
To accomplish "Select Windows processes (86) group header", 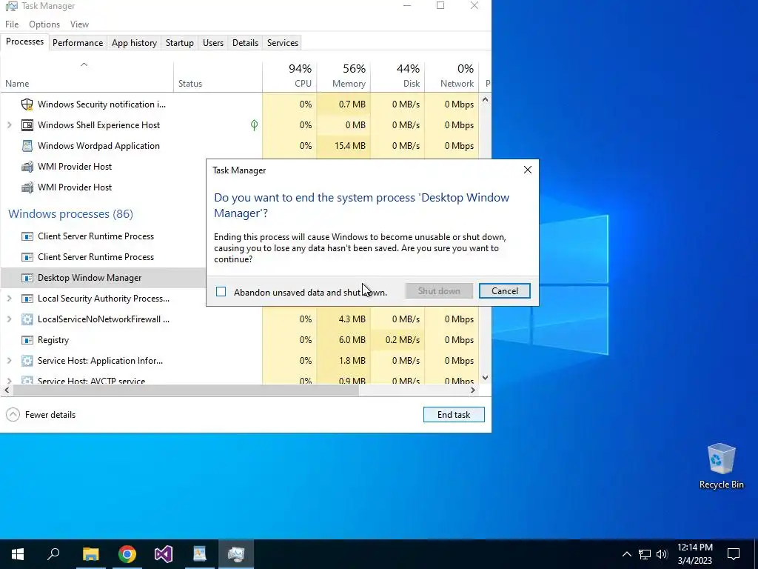I will click(x=70, y=214).
